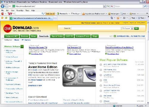Open the Favorites Center star icon

2,18
